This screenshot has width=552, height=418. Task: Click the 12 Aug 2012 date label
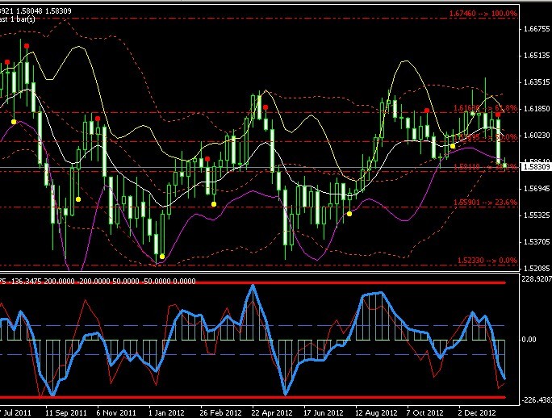click(376, 412)
